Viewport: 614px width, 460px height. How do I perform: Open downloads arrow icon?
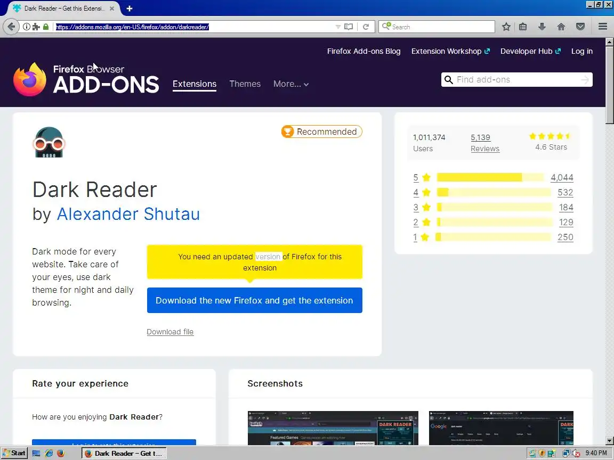coord(542,27)
